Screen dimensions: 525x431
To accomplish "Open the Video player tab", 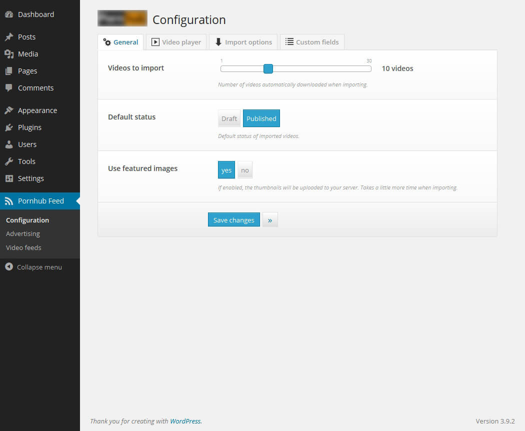I will pos(176,42).
